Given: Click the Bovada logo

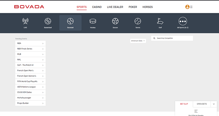Looking at the screenshot, I should point(29,7).
